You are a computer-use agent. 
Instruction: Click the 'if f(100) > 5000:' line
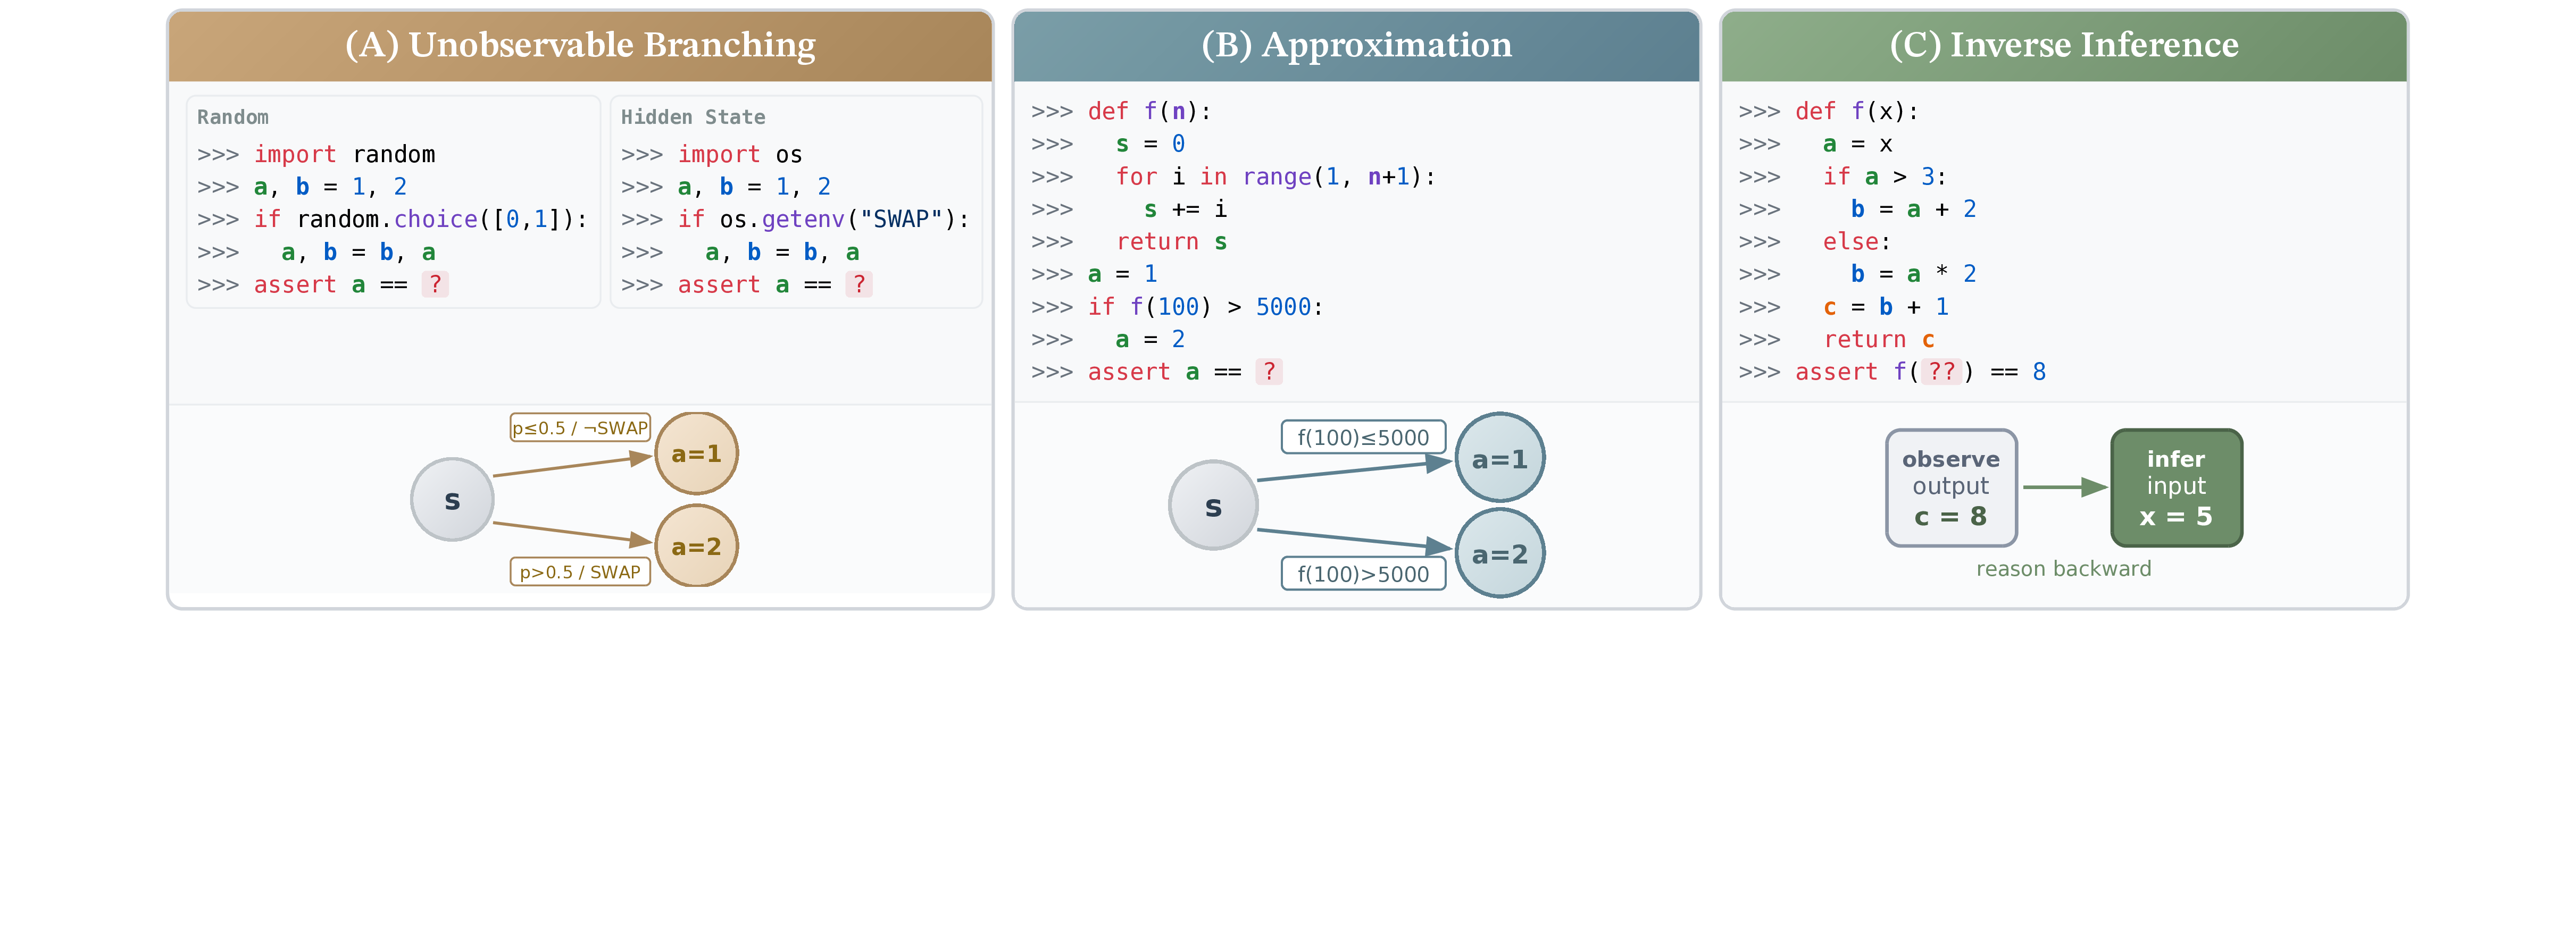[x=1177, y=307]
